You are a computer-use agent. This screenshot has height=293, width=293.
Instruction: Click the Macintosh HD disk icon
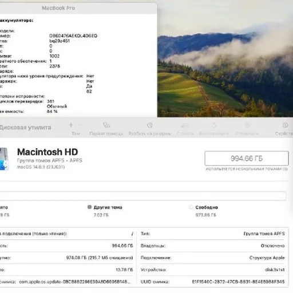tap(4, 159)
